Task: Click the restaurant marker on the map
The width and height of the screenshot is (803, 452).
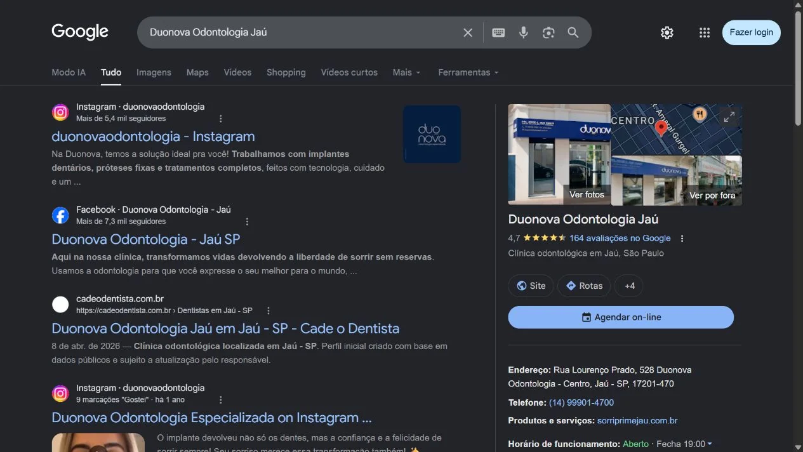Action: coord(700,114)
